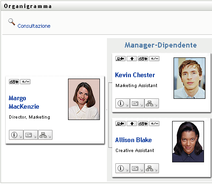
Task: Click the Manager-Dipendente heading
Action: click(x=161, y=45)
